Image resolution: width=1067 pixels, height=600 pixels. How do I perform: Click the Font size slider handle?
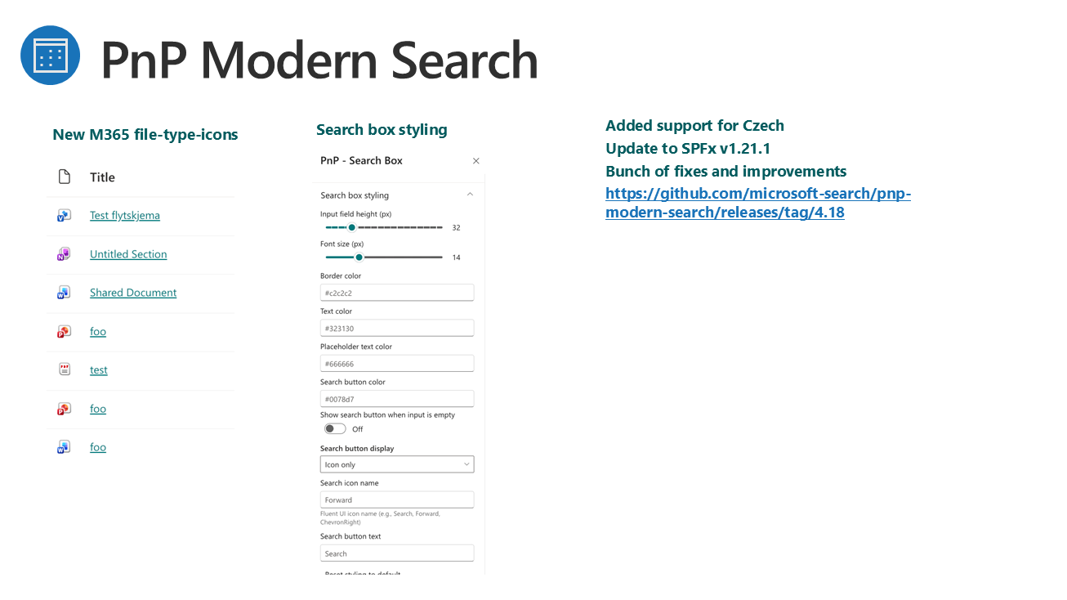(x=359, y=257)
